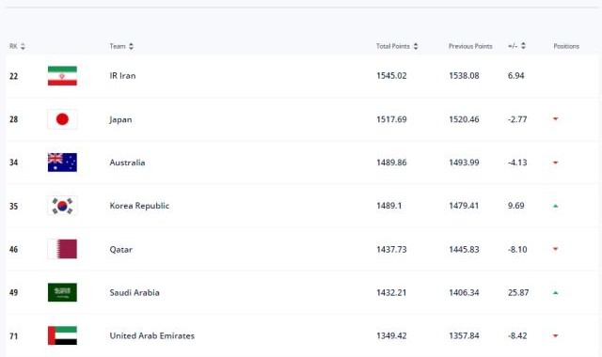The image size is (602, 357).
Task: Select total points value 1432.21
Action: (391, 292)
